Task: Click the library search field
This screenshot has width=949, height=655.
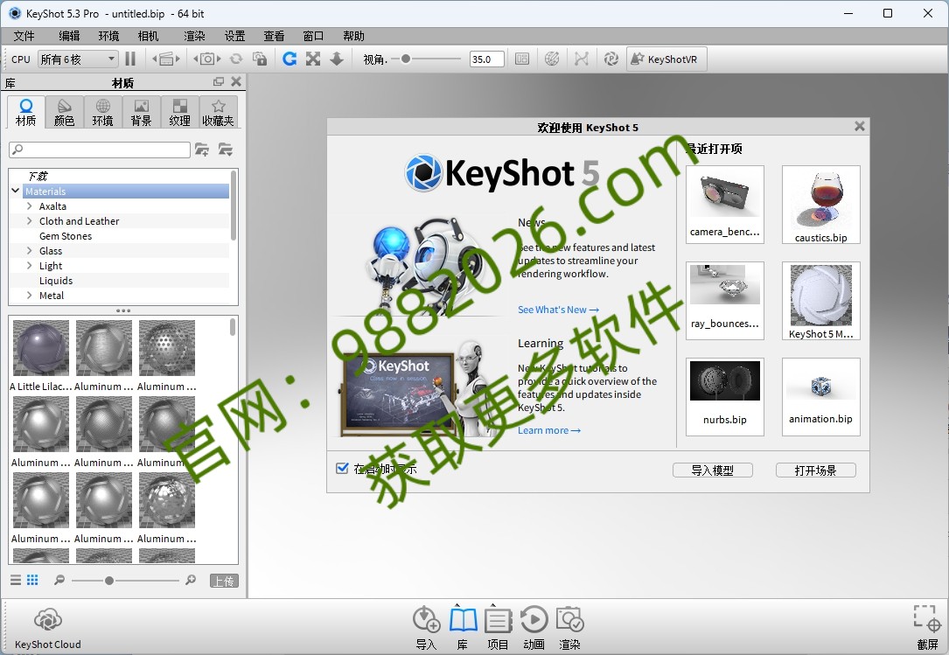Action: point(100,150)
